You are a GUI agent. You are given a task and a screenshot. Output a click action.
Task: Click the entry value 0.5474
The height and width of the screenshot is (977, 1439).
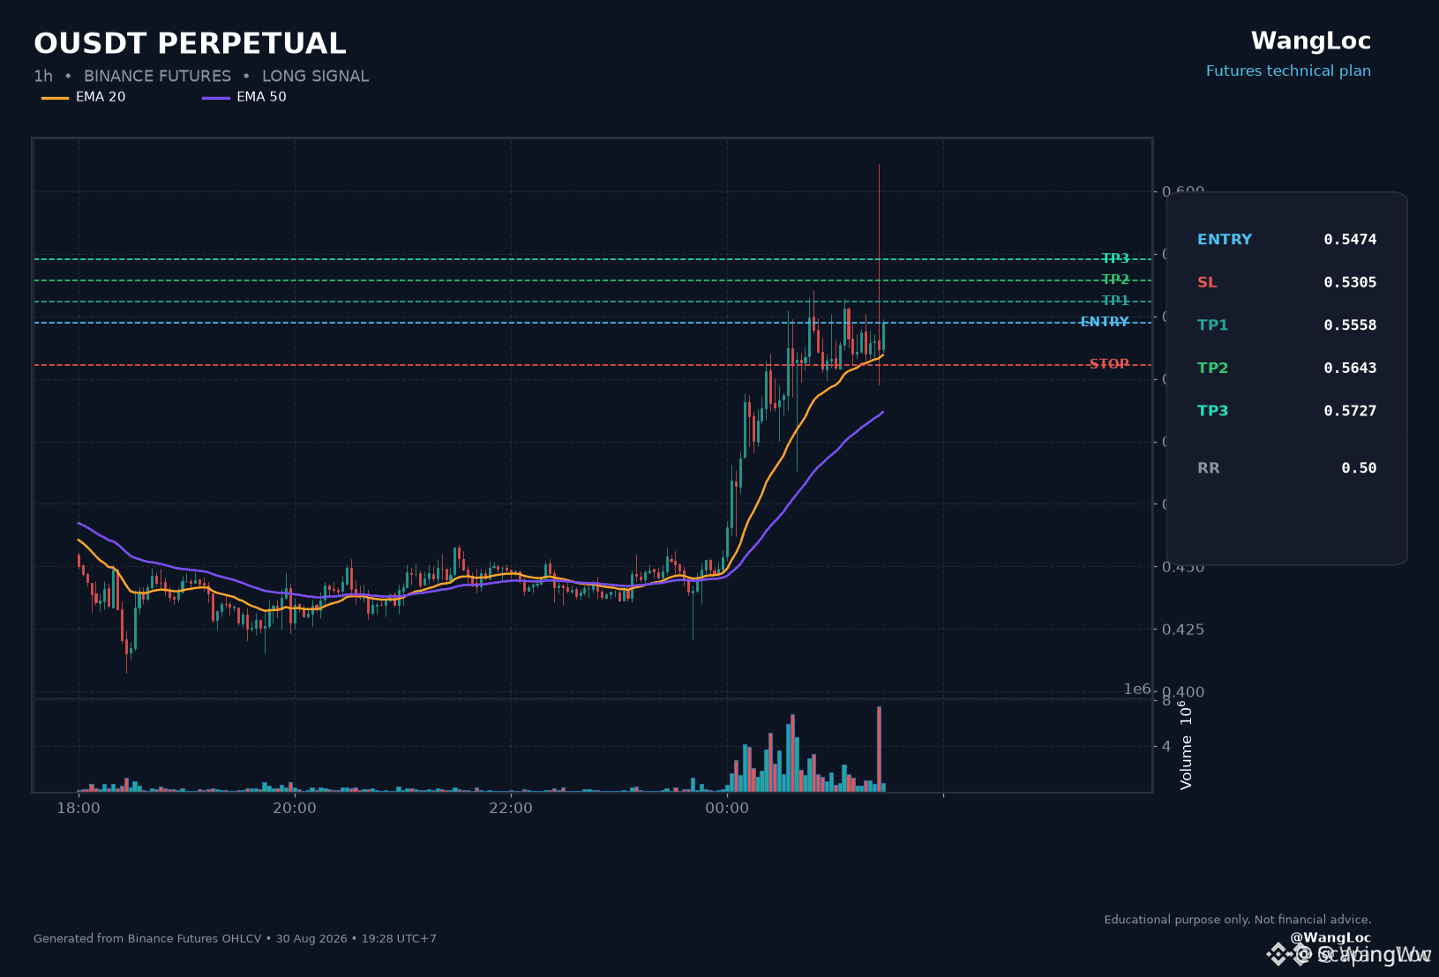[x=1350, y=240]
